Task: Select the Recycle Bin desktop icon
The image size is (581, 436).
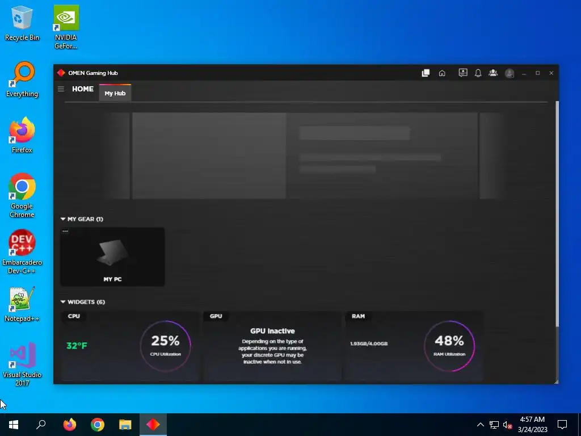Action: pos(22,23)
